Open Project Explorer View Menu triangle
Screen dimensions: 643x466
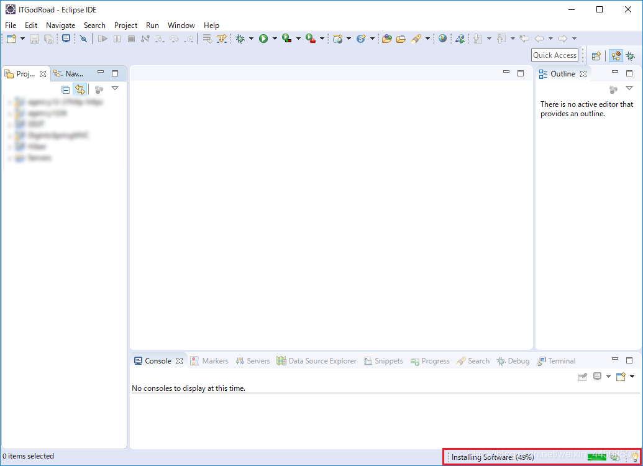click(x=115, y=88)
